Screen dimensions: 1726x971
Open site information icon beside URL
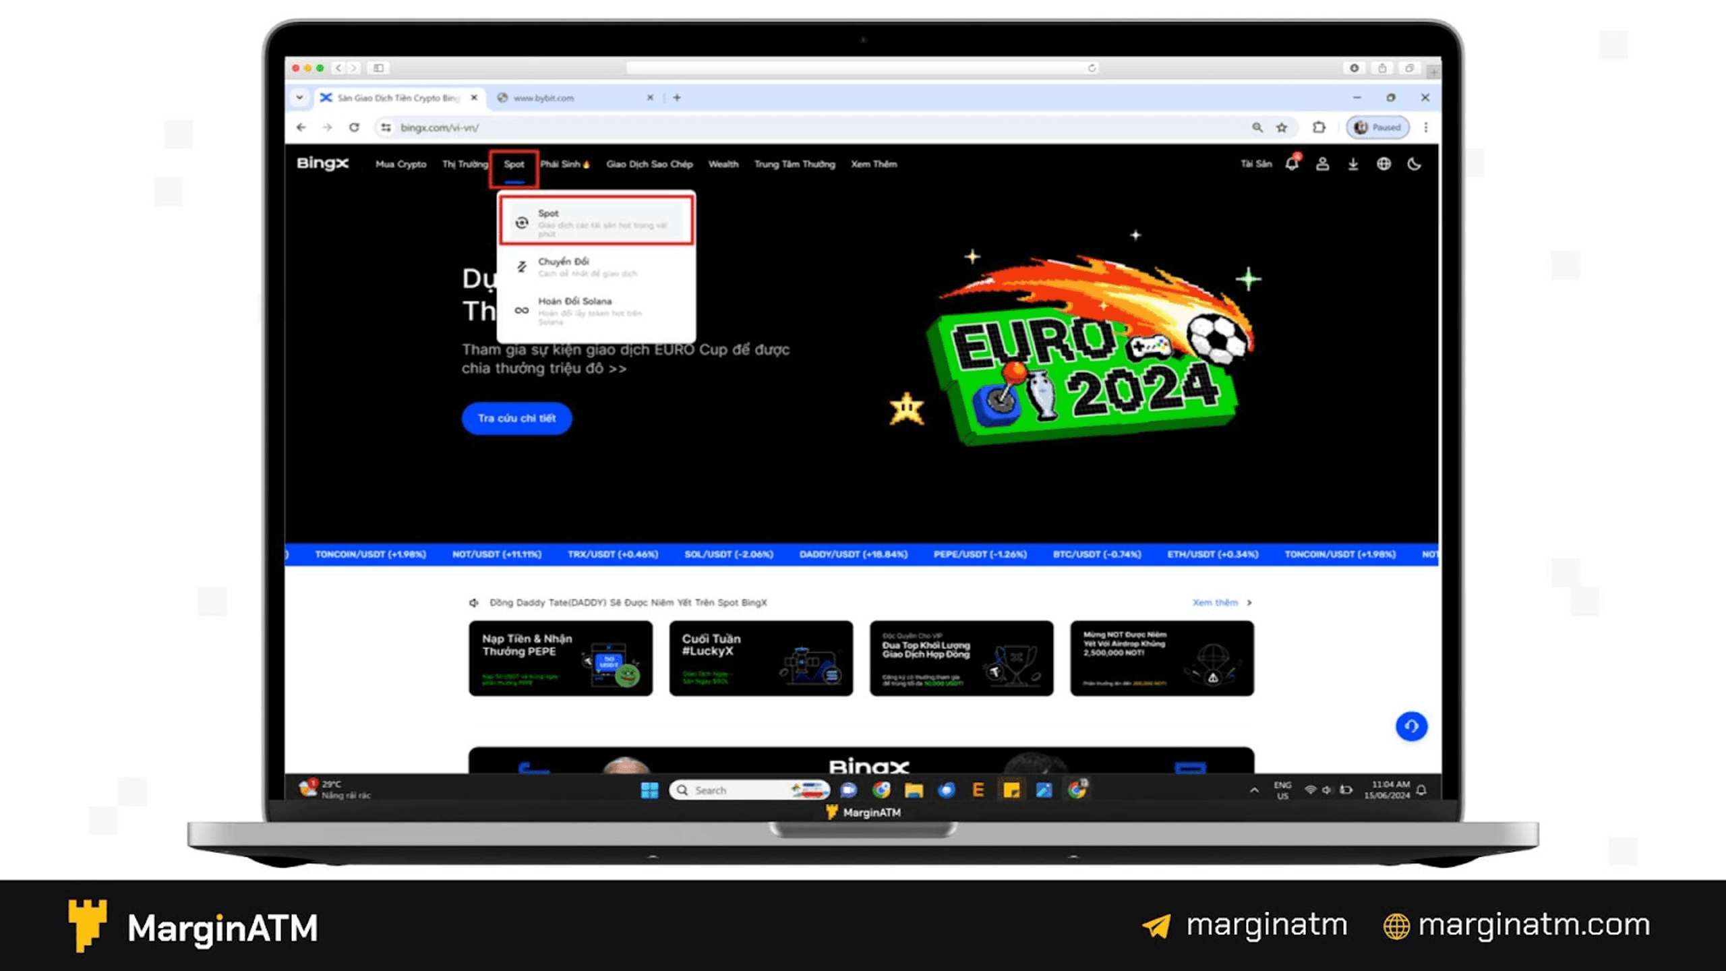pos(386,127)
